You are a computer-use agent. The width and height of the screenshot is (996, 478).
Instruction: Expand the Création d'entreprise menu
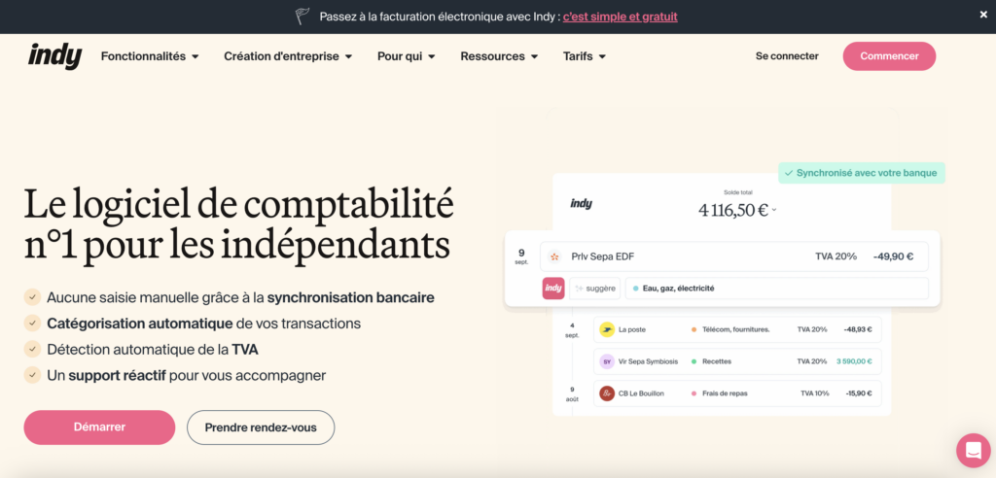coord(288,55)
